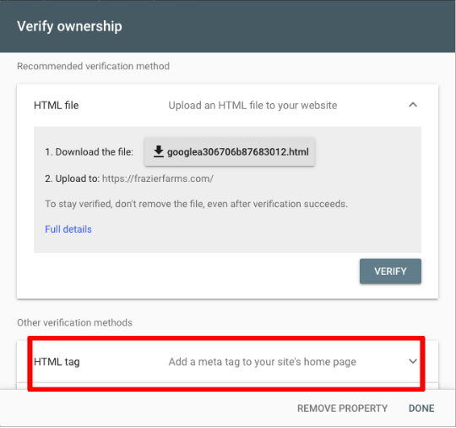Viewport: 456px width, 428px height.
Task: Select the HTML tag method title
Action: pos(57,362)
